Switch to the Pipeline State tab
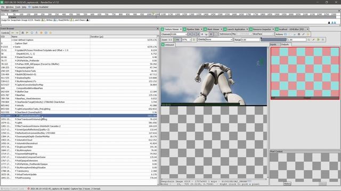The width and height of the screenshot is (341, 191). tap(193, 29)
